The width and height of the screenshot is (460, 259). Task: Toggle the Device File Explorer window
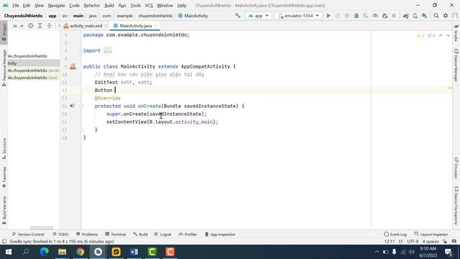(456, 205)
